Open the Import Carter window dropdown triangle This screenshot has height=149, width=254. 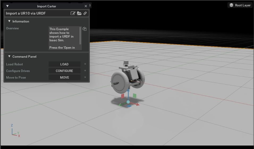tap(7, 6)
